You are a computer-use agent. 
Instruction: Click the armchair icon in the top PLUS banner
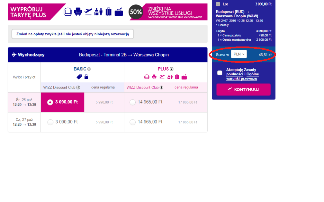click(78, 12)
